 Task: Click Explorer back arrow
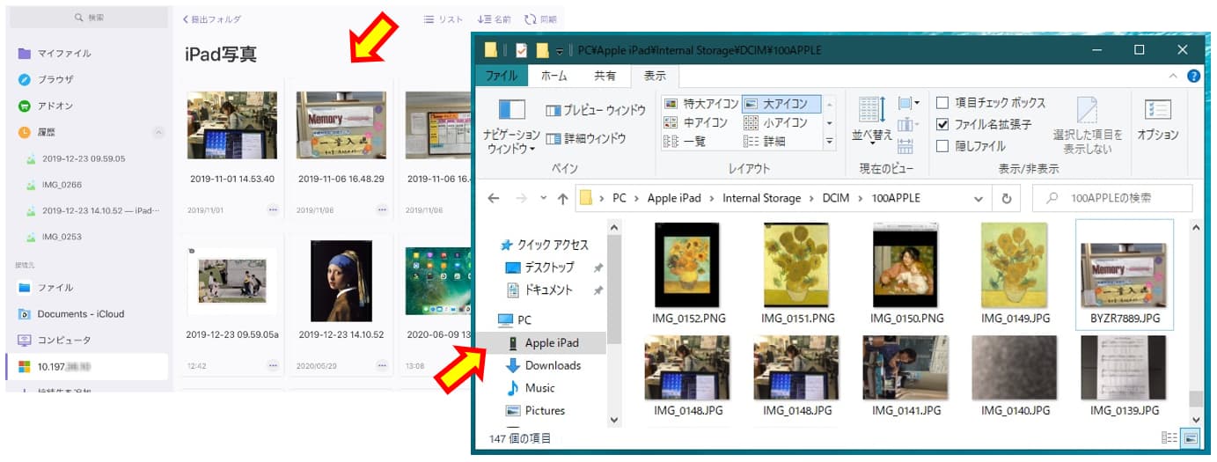(x=494, y=198)
